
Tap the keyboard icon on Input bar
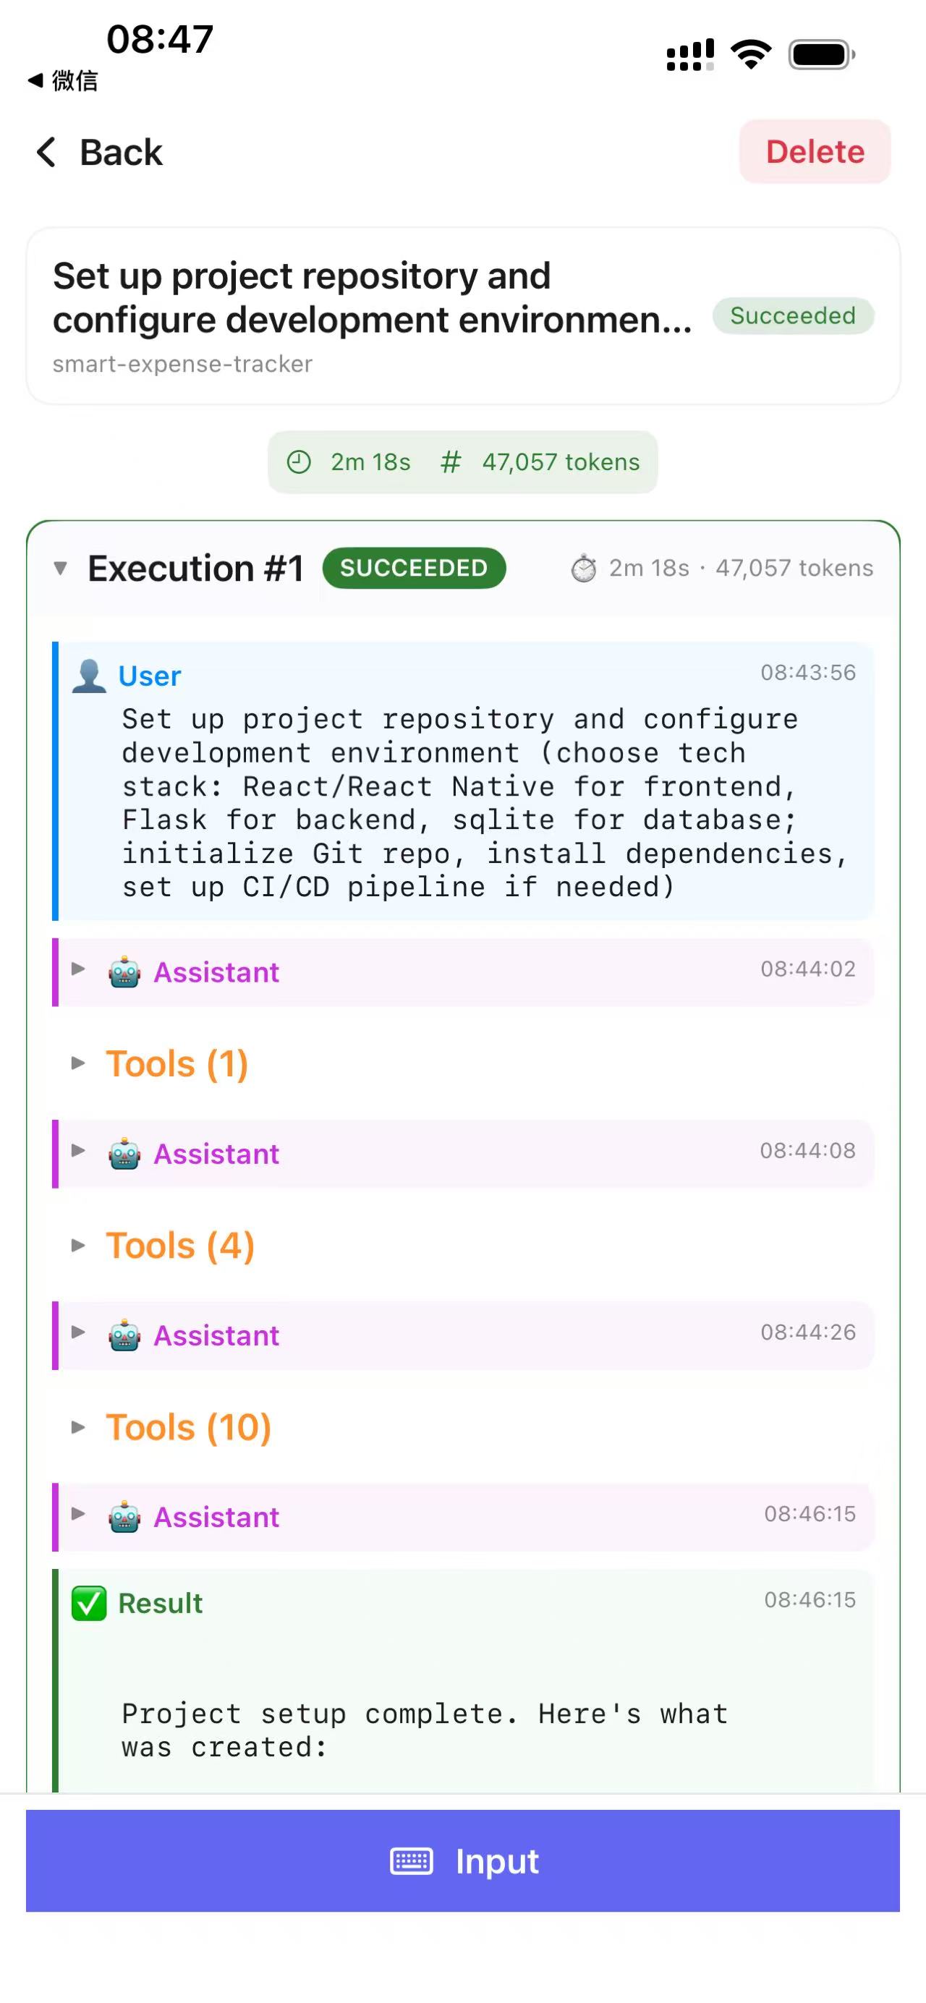click(x=412, y=1860)
